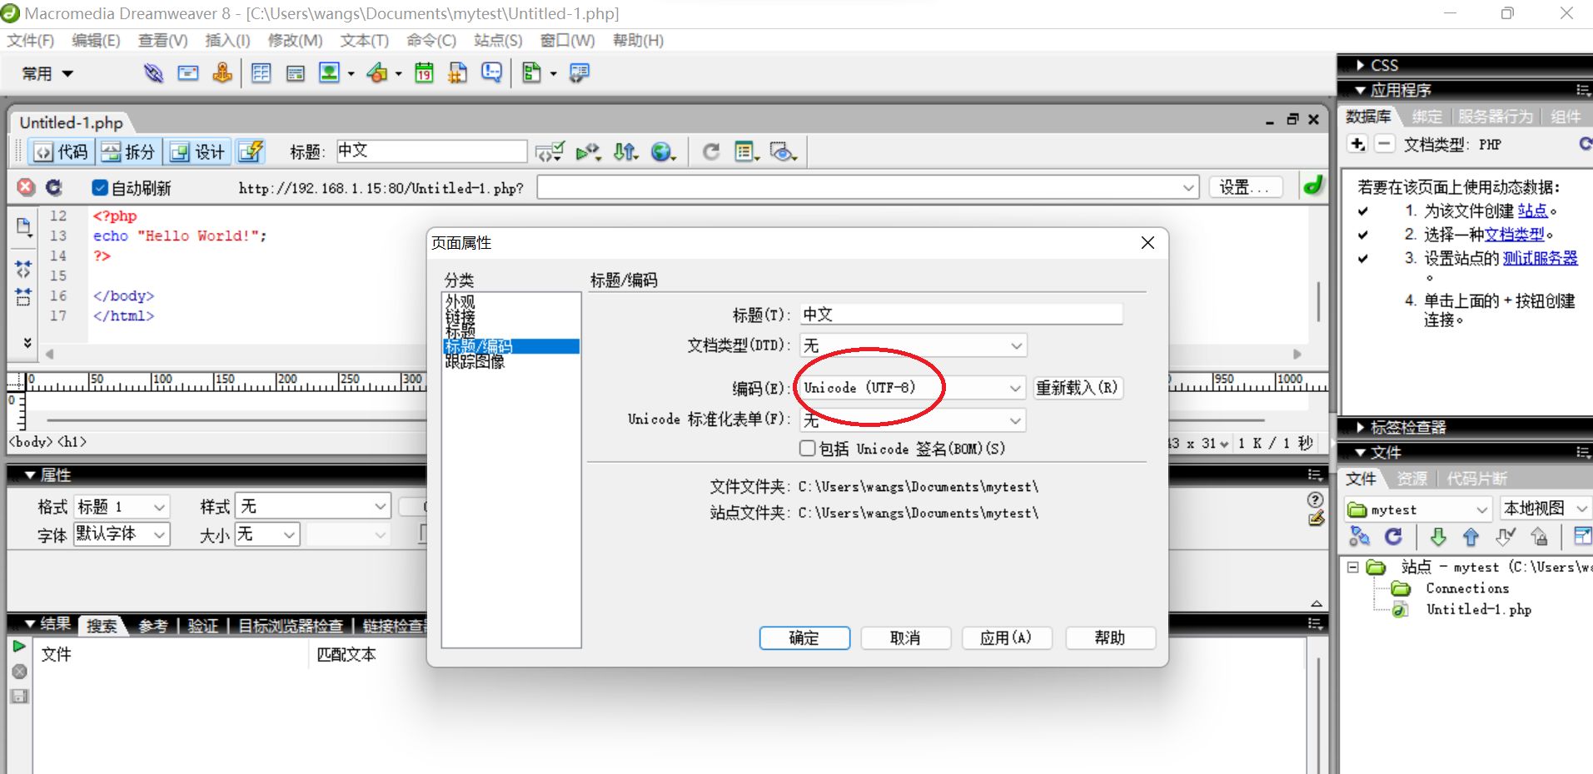Switch to the 参考 results tab
Screen dimensions: 1593x774
[152, 626]
